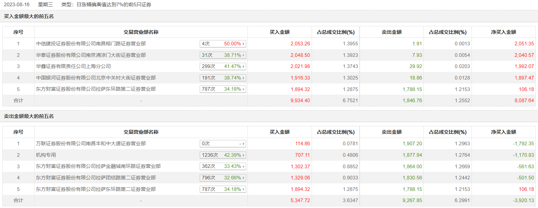Viewport: 538px width, 208px height.
Task: Open 中国银河证券北京中关村大街证券营业部 link
Action: (96, 78)
